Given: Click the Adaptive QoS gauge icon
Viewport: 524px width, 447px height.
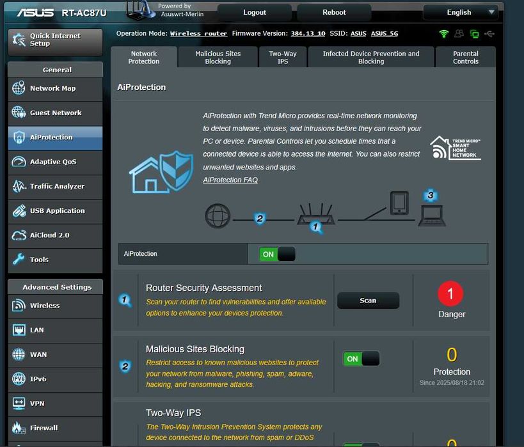Looking at the screenshot, I should click(x=19, y=162).
